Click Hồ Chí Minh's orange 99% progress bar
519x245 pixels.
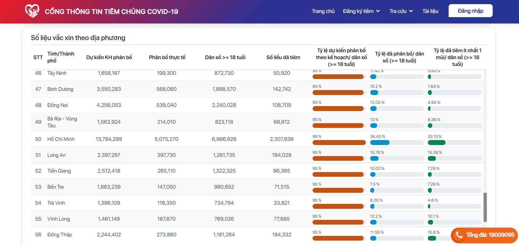(x=339, y=143)
